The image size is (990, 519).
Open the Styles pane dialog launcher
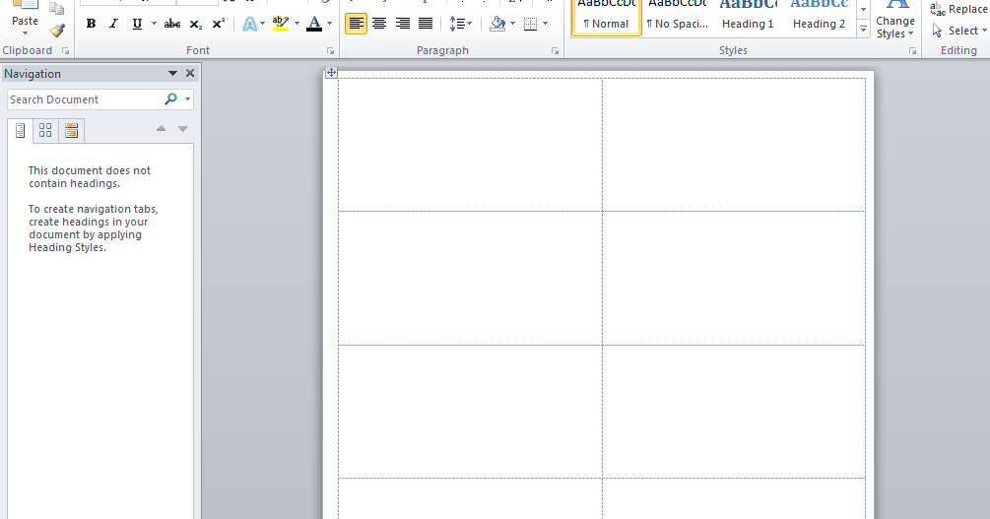click(912, 50)
